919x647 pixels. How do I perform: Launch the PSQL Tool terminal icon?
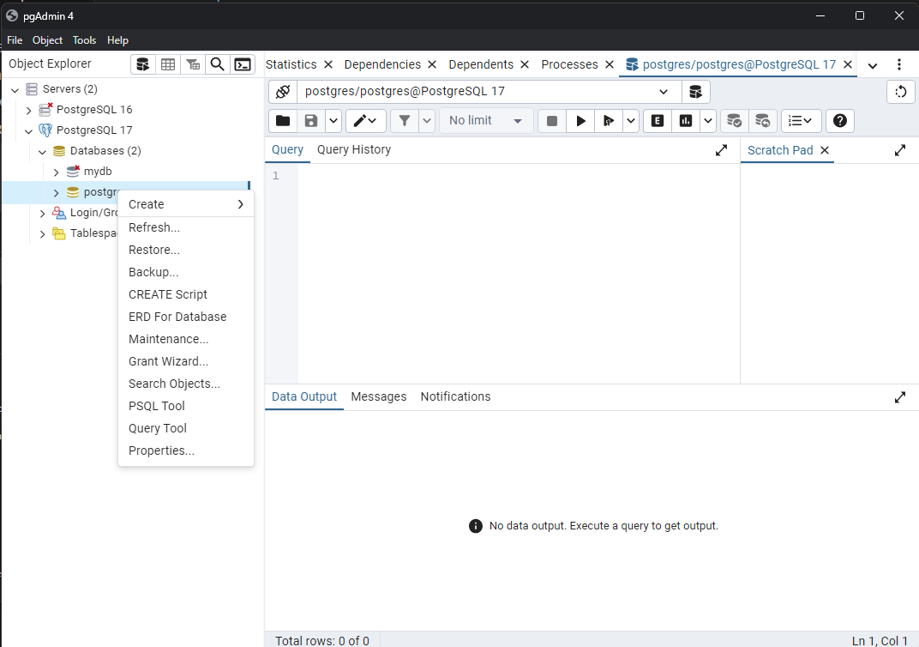[243, 64]
